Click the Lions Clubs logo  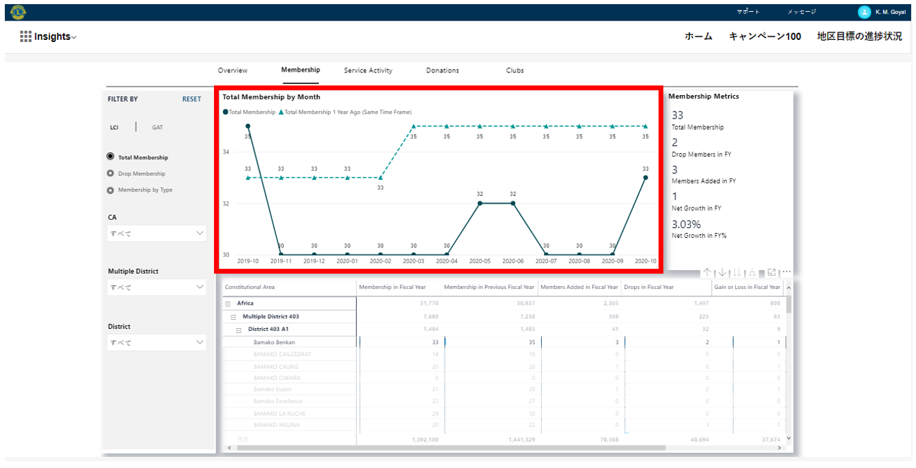18,12
